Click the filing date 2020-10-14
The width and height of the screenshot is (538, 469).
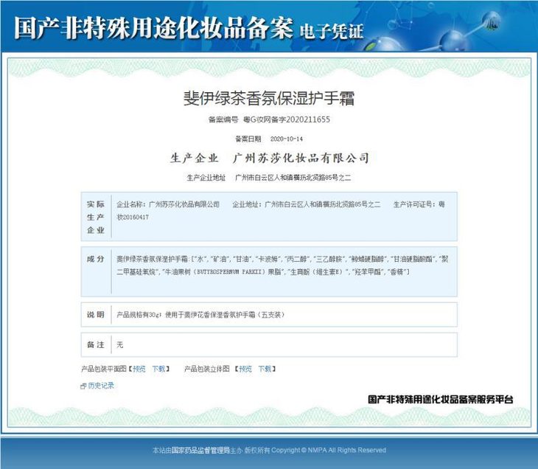point(287,139)
